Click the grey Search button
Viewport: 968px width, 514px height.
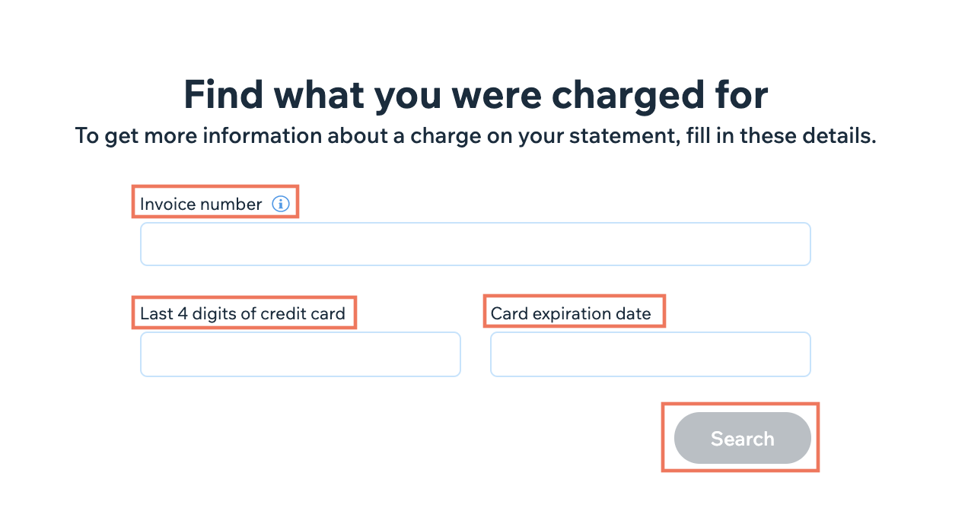click(743, 439)
